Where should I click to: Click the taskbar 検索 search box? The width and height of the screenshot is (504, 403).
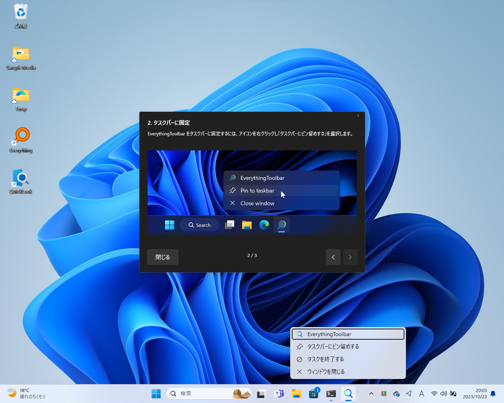[x=209, y=394]
